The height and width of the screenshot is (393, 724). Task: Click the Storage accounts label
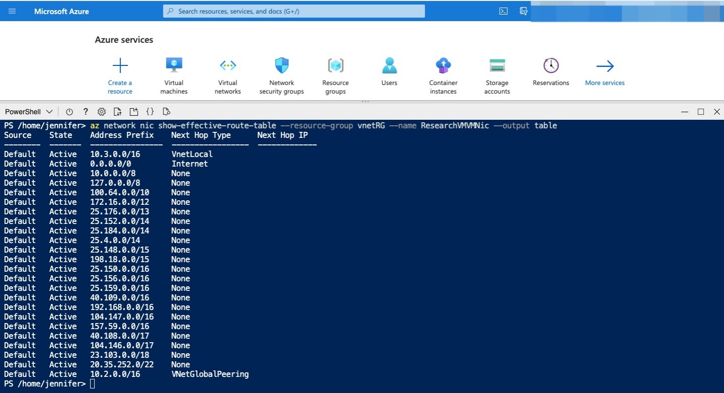[497, 87]
